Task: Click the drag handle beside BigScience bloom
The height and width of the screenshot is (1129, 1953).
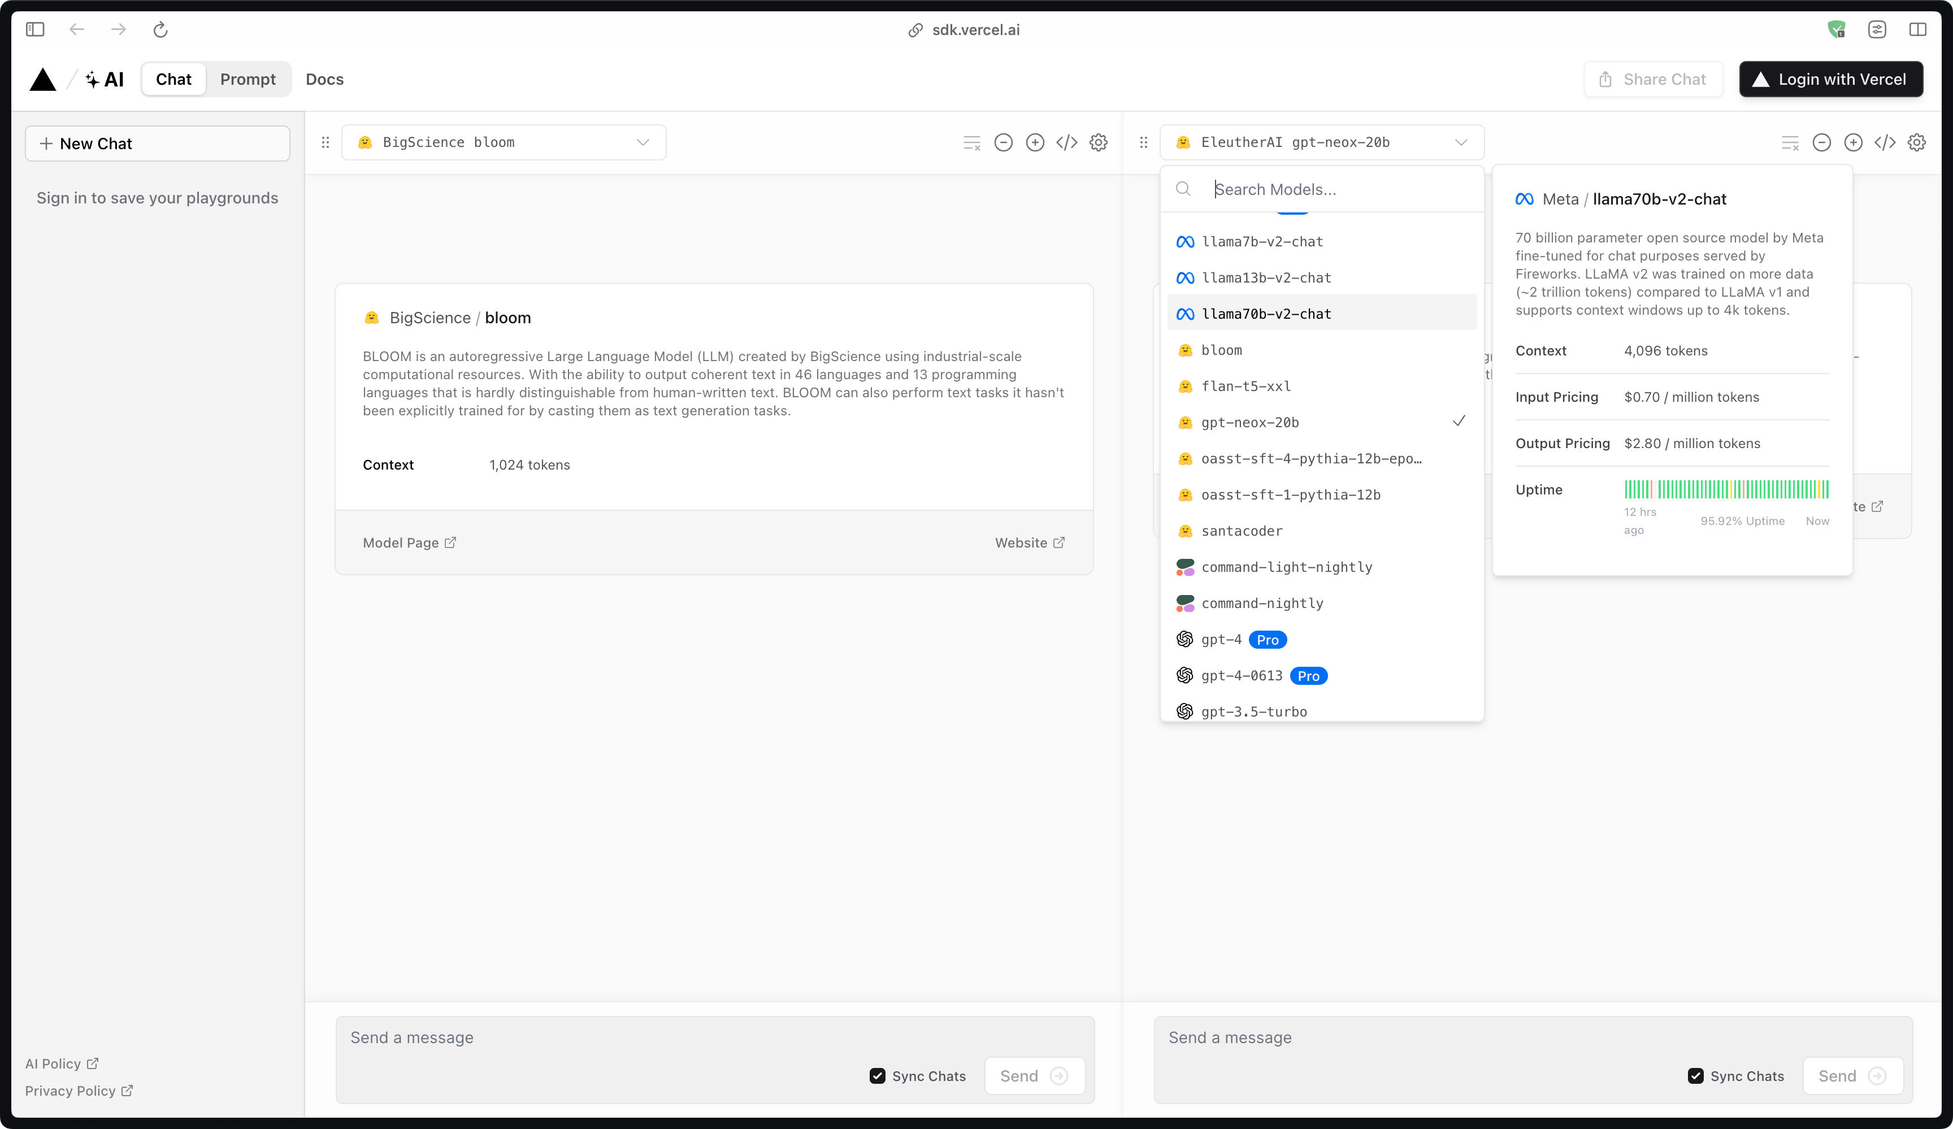Action: [325, 142]
